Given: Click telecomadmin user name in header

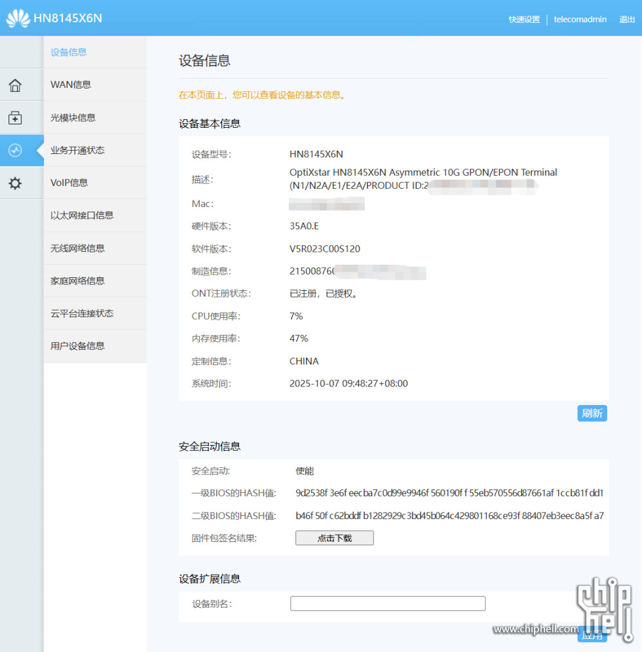Looking at the screenshot, I should pyautogui.click(x=580, y=20).
